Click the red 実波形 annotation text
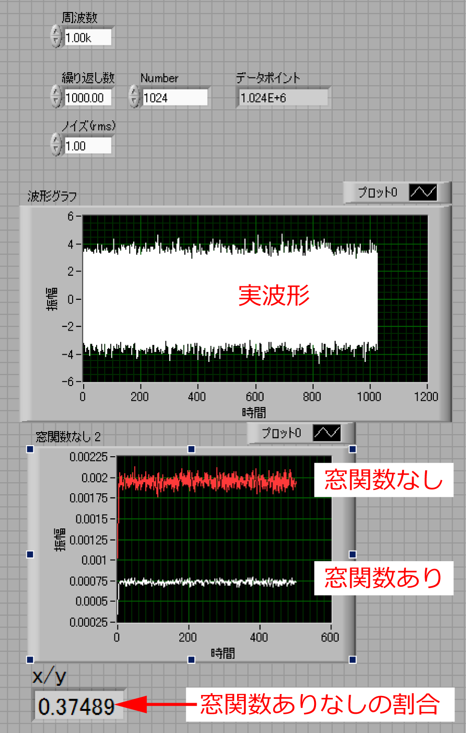466x733 pixels. click(274, 295)
